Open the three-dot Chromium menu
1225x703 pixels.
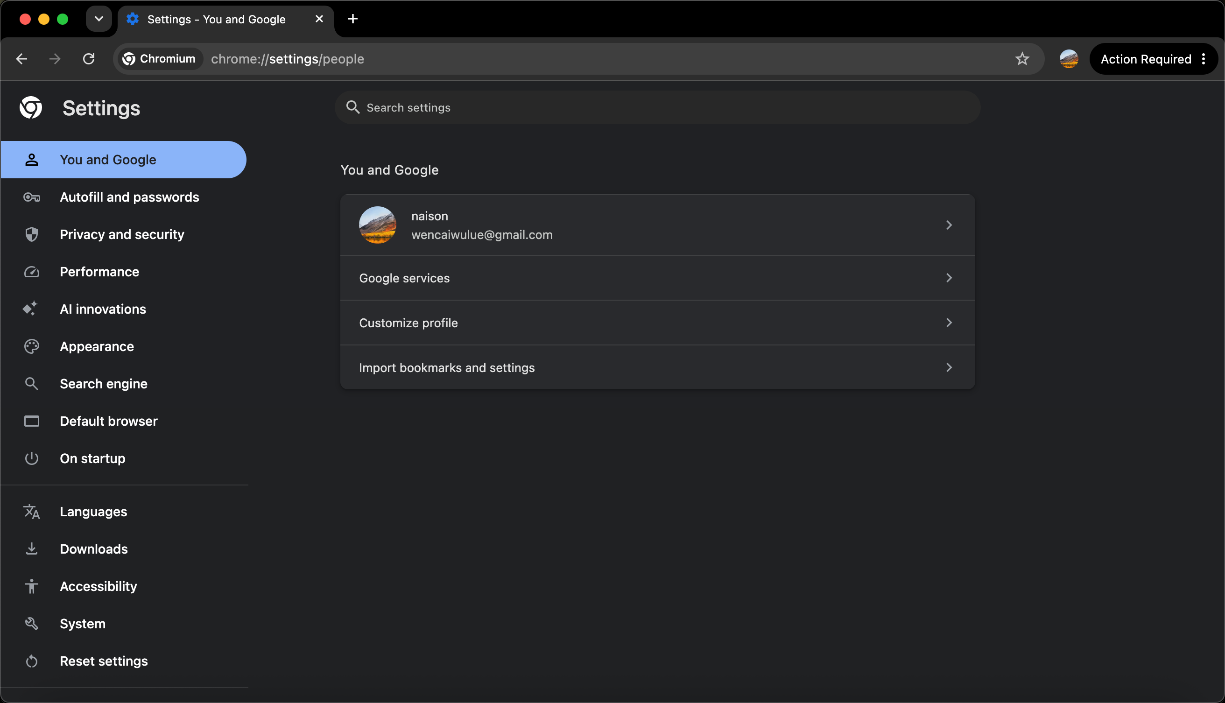click(x=1204, y=59)
